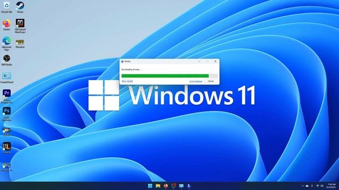The width and height of the screenshot is (339, 190).
Task: Open the Microsoft Edge desktop shortcut
Action: point(6,43)
